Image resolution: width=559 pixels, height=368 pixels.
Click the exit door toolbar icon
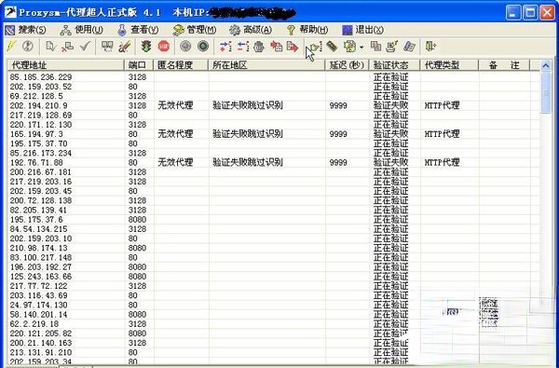point(430,46)
